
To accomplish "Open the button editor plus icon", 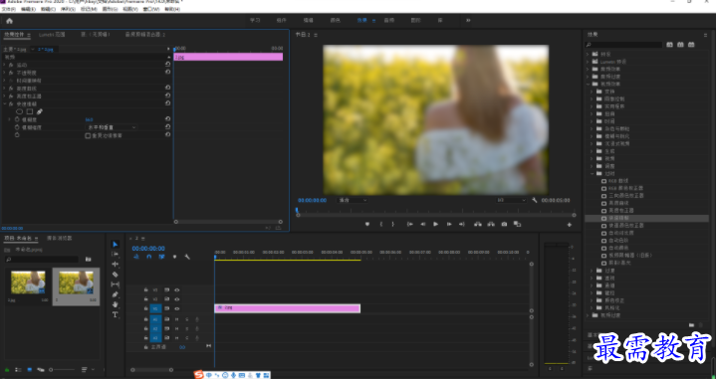I will (570, 225).
